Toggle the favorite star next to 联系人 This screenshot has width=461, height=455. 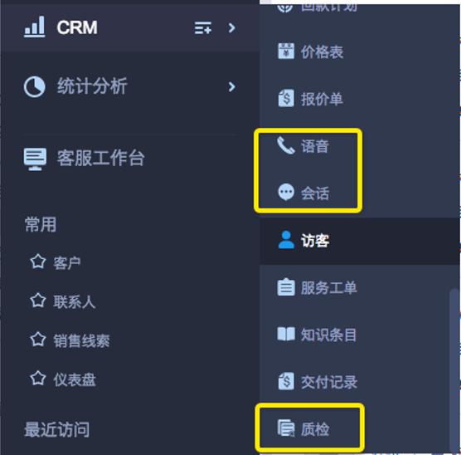pos(38,301)
